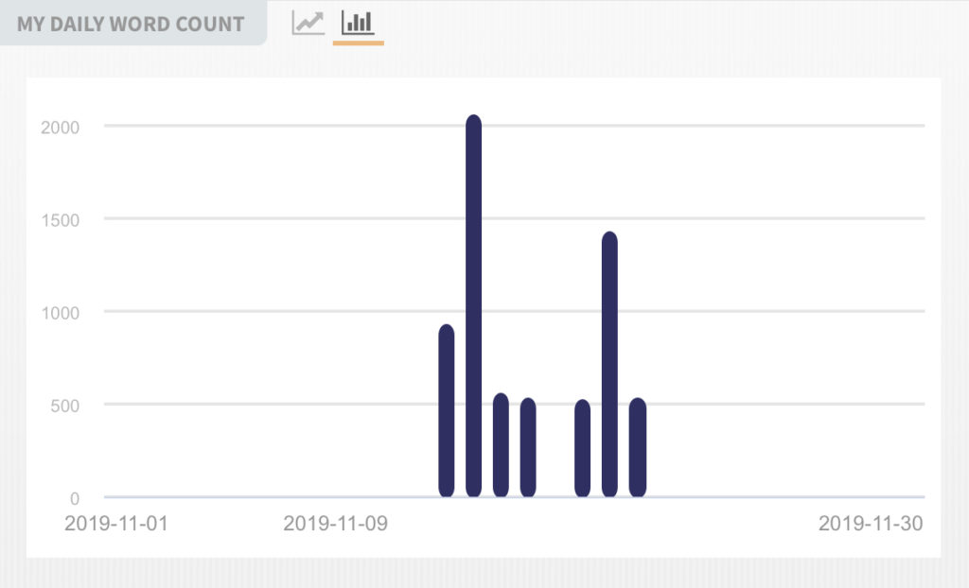Click the 1500 axis value
This screenshot has height=588, width=969.
(60, 220)
